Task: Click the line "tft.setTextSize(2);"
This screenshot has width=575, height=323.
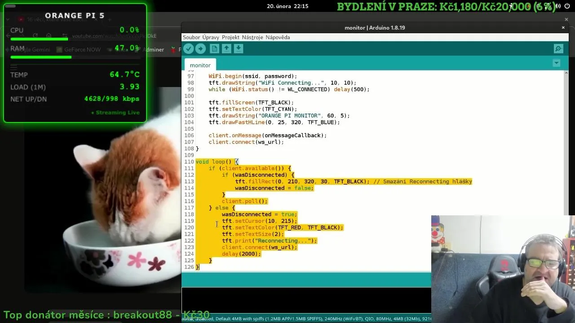Action: [253, 234]
